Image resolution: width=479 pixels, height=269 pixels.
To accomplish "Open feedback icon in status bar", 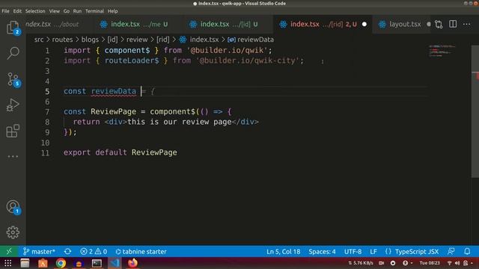I will (451, 252).
